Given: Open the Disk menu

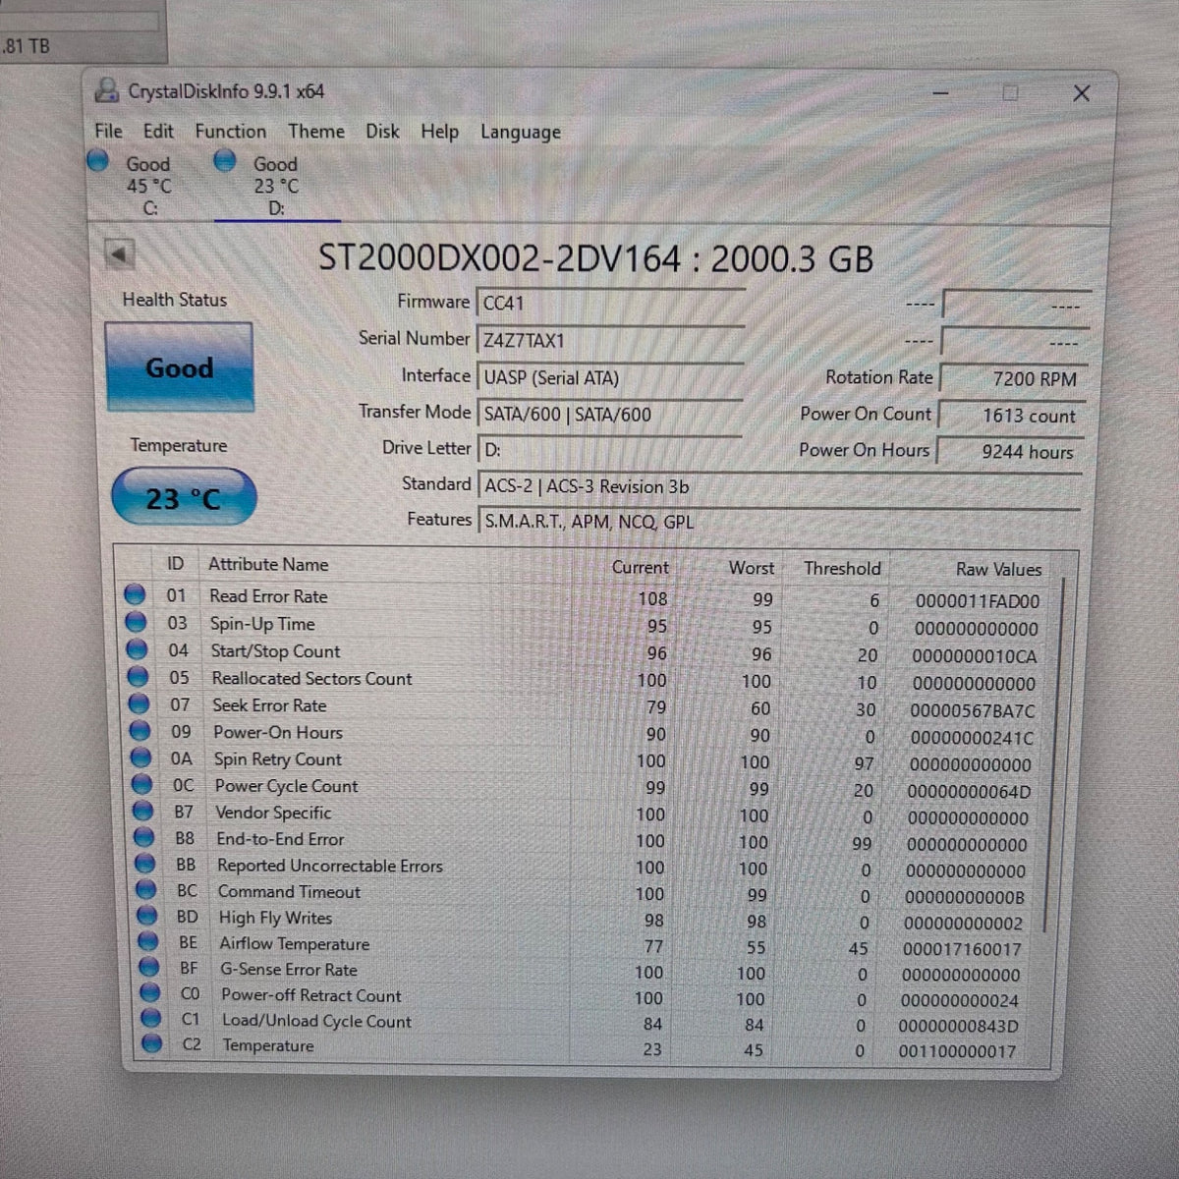Looking at the screenshot, I should [382, 131].
